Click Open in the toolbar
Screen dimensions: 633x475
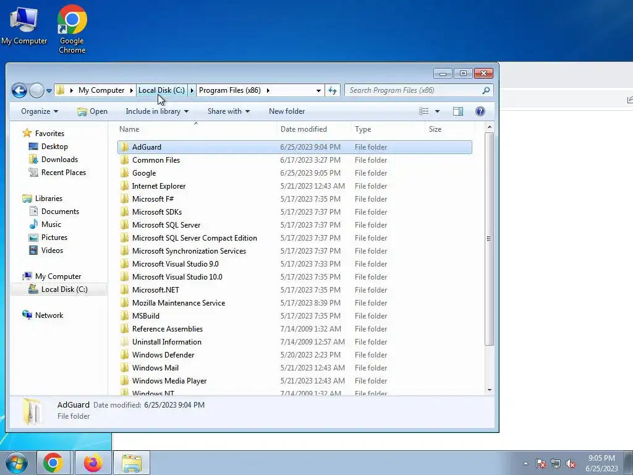(93, 111)
